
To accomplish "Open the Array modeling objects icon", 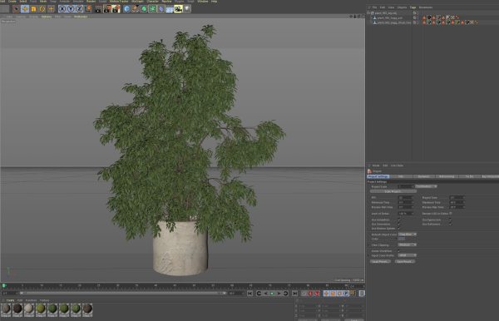I will [x=153, y=9].
